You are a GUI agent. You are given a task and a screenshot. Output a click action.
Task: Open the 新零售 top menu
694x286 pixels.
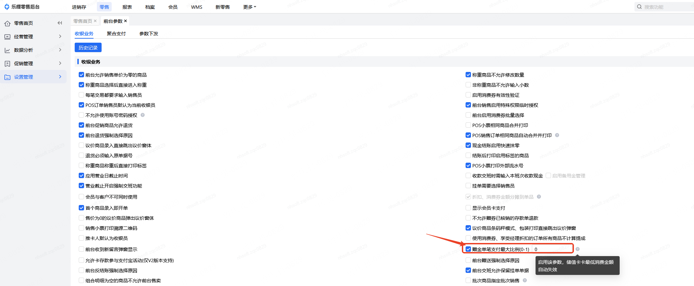pos(223,7)
